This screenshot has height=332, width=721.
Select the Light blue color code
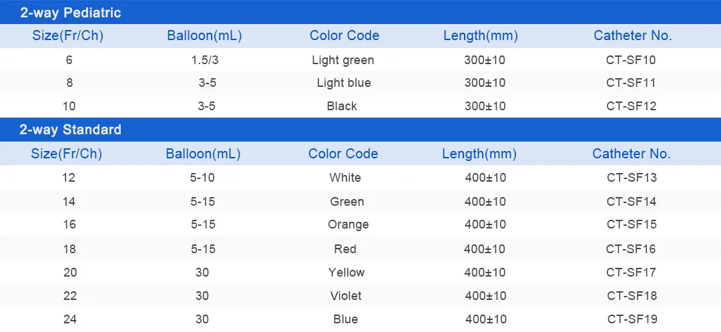(344, 84)
